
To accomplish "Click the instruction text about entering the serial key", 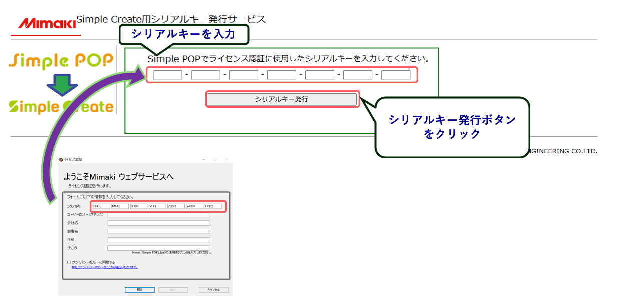I will pos(289,59).
